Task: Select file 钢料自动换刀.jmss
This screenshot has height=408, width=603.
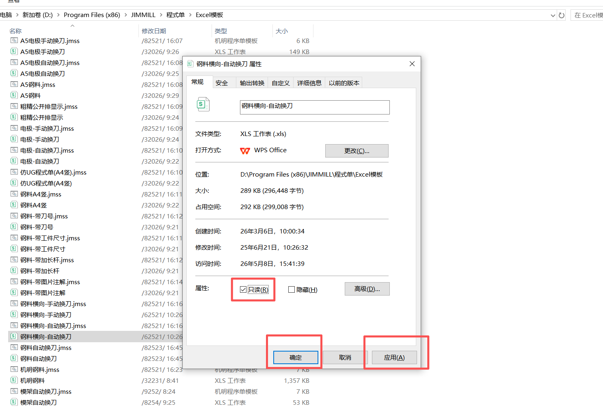Action: [x=46, y=348]
